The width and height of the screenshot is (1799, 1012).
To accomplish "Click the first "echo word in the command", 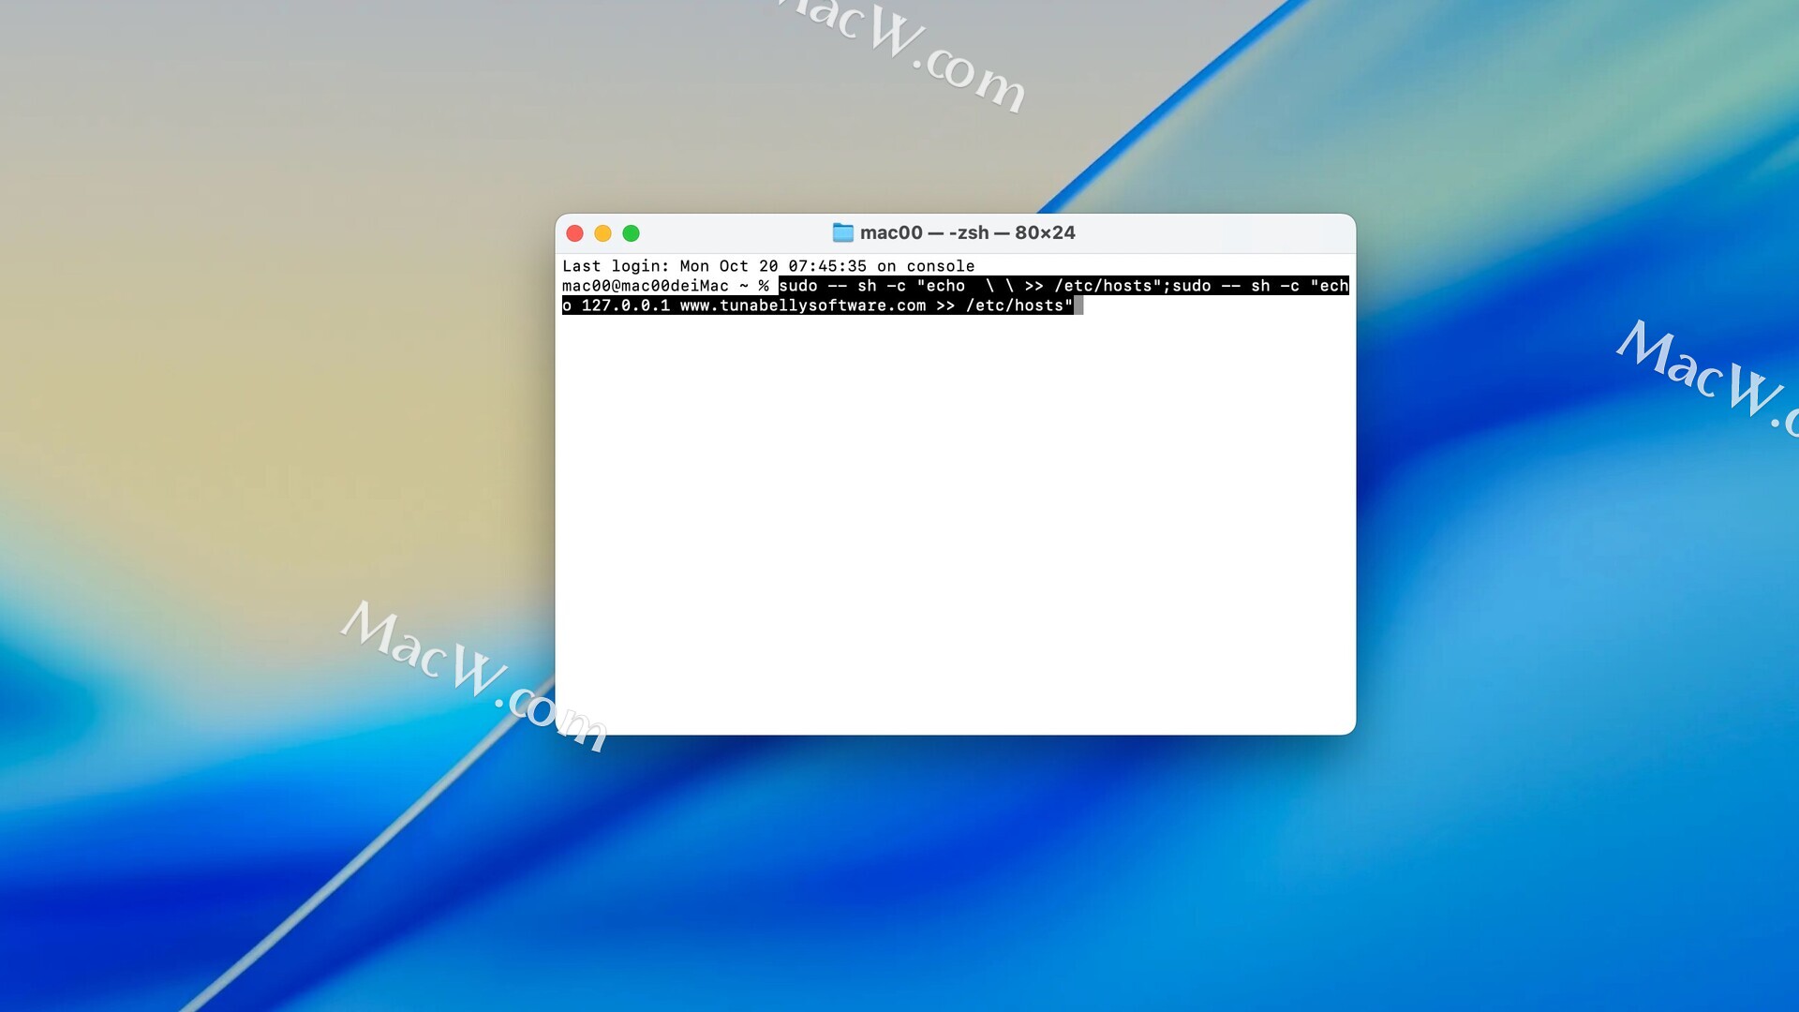I will [941, 286].
